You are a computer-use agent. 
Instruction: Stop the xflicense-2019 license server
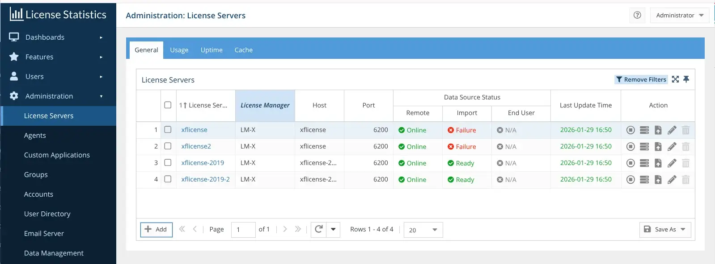(x=630, y=163)
